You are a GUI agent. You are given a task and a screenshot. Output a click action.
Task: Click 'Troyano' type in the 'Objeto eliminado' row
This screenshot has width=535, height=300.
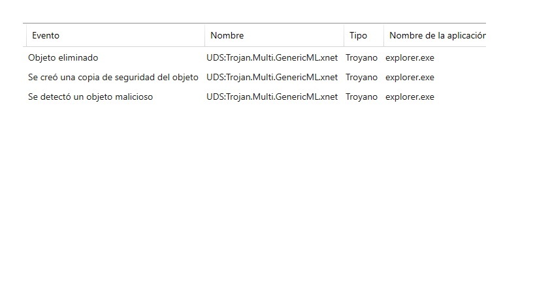[x=361, y=58]
